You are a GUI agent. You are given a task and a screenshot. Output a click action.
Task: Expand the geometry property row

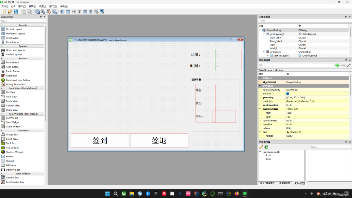(260, 98)
